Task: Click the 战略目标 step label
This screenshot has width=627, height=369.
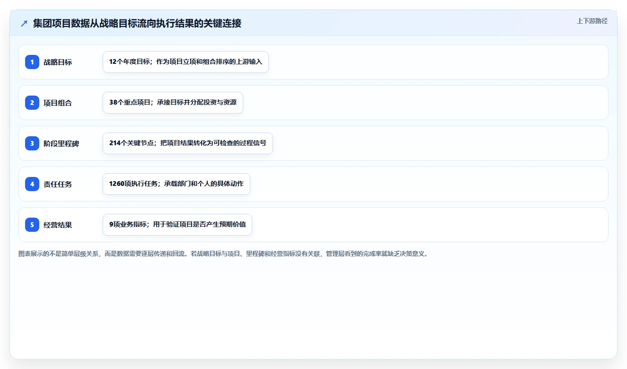Action: [58, 62]
